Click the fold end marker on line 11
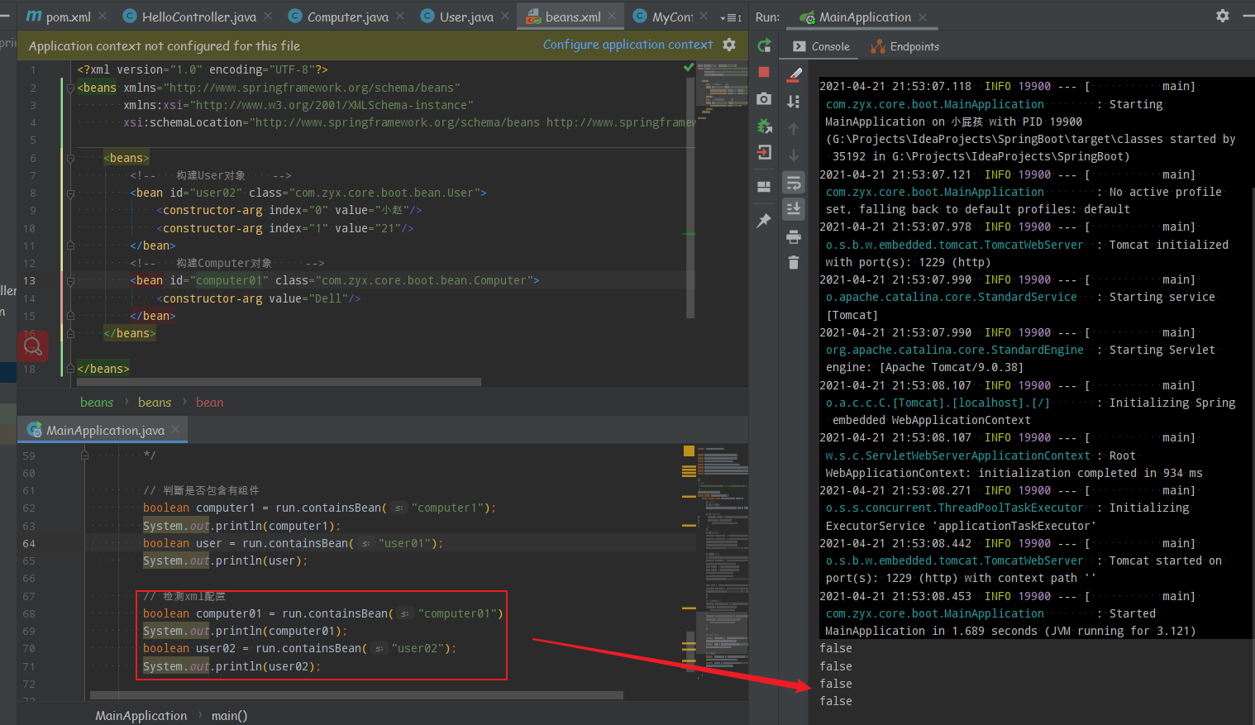This screenshot has height=725, width=1255. [70, 246]
